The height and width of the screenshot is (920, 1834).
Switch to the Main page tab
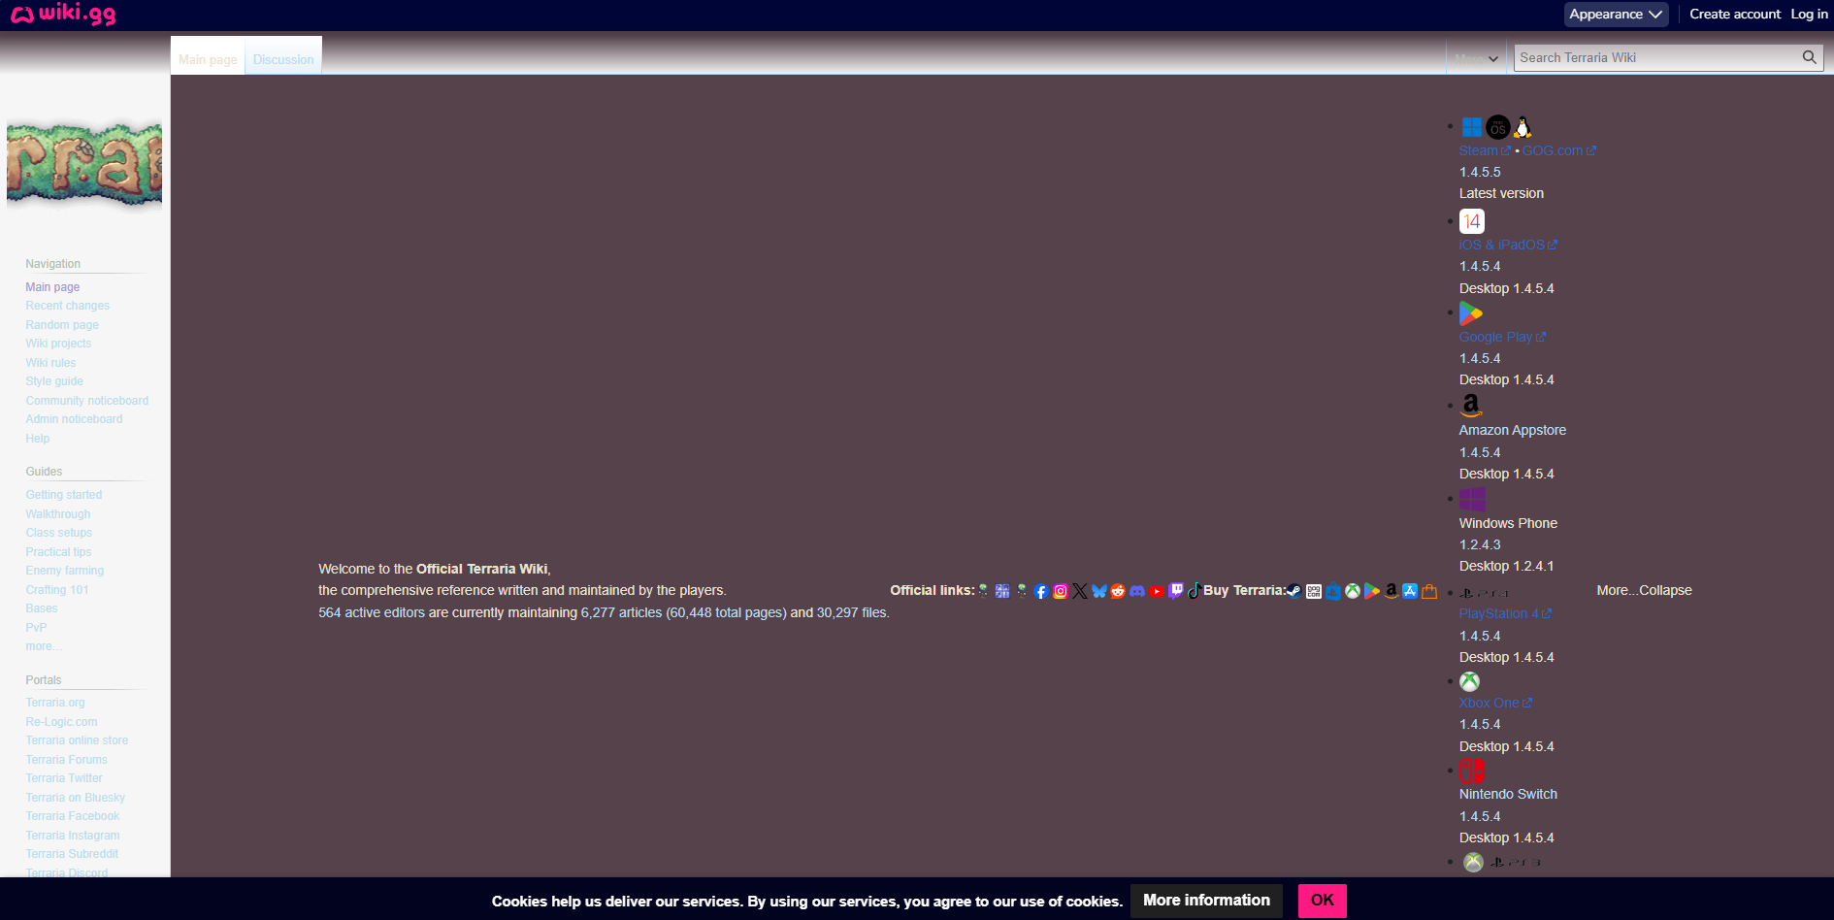tap(208, 59)
